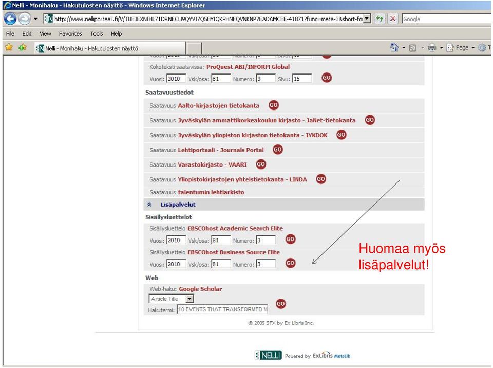Click GO next to JaNet-tietokanta
Image resolution: width=493 pixels, height=368 pixels.
370,120
